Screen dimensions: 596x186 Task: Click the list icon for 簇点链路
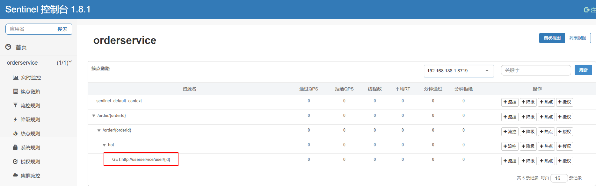15,91
